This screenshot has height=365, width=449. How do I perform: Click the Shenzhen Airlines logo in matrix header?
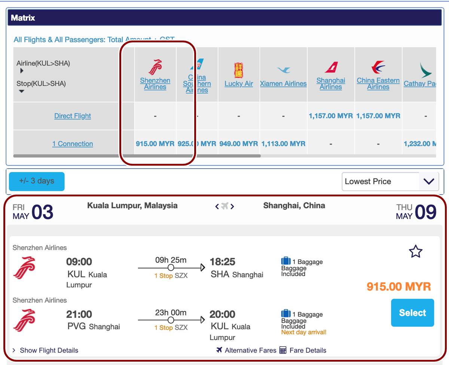click(x=155, y=67)
